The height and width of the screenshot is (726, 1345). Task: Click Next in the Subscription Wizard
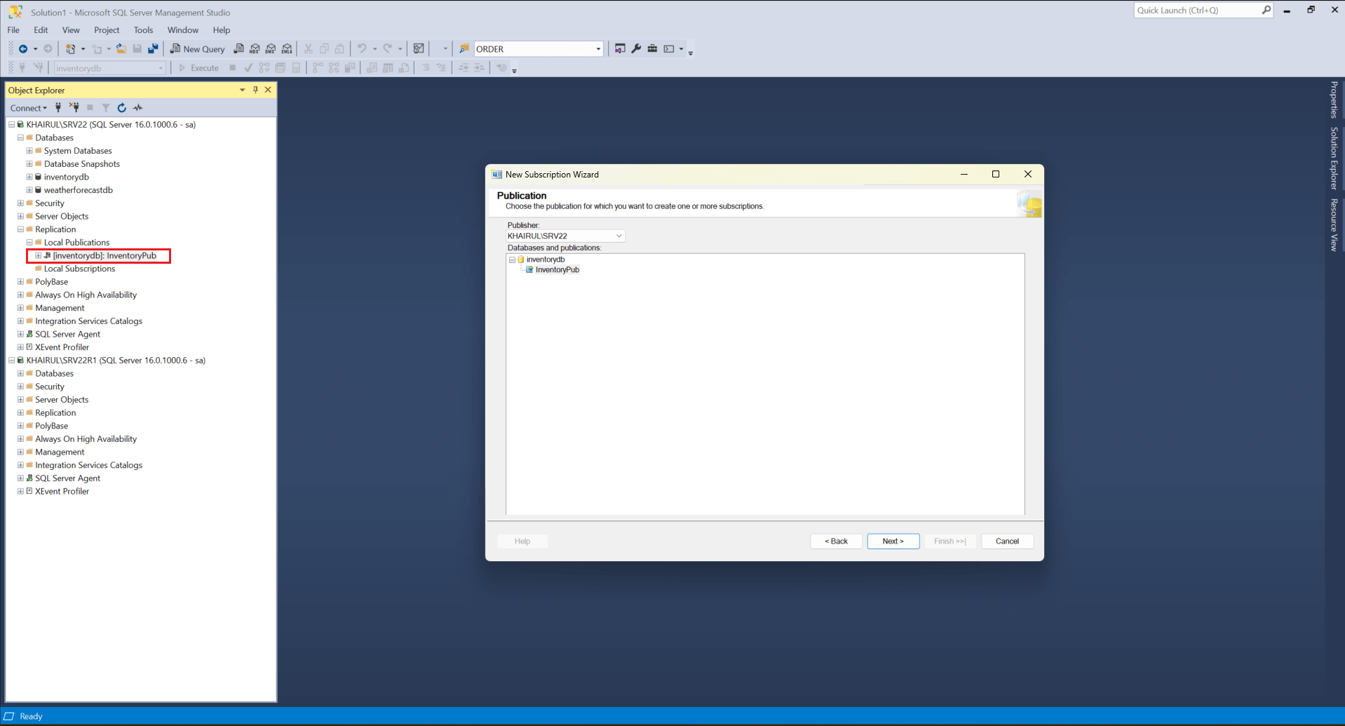click(x=893, y=542)
